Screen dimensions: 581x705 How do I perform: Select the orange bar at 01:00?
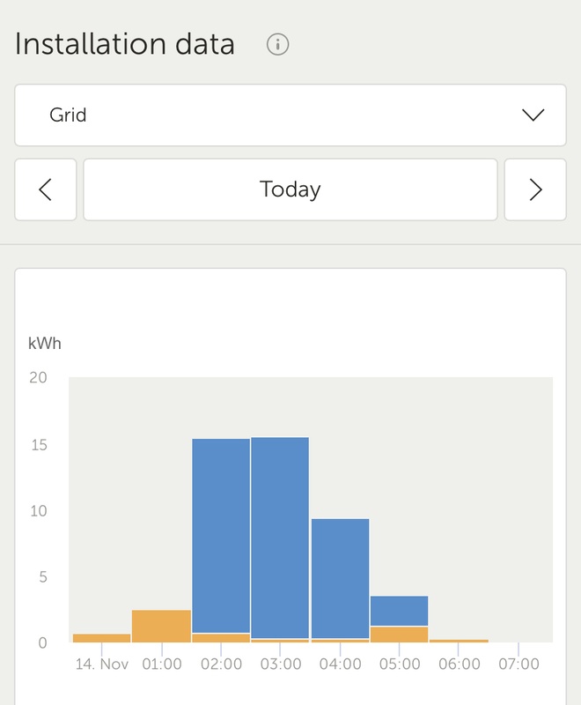coord(161,626)
